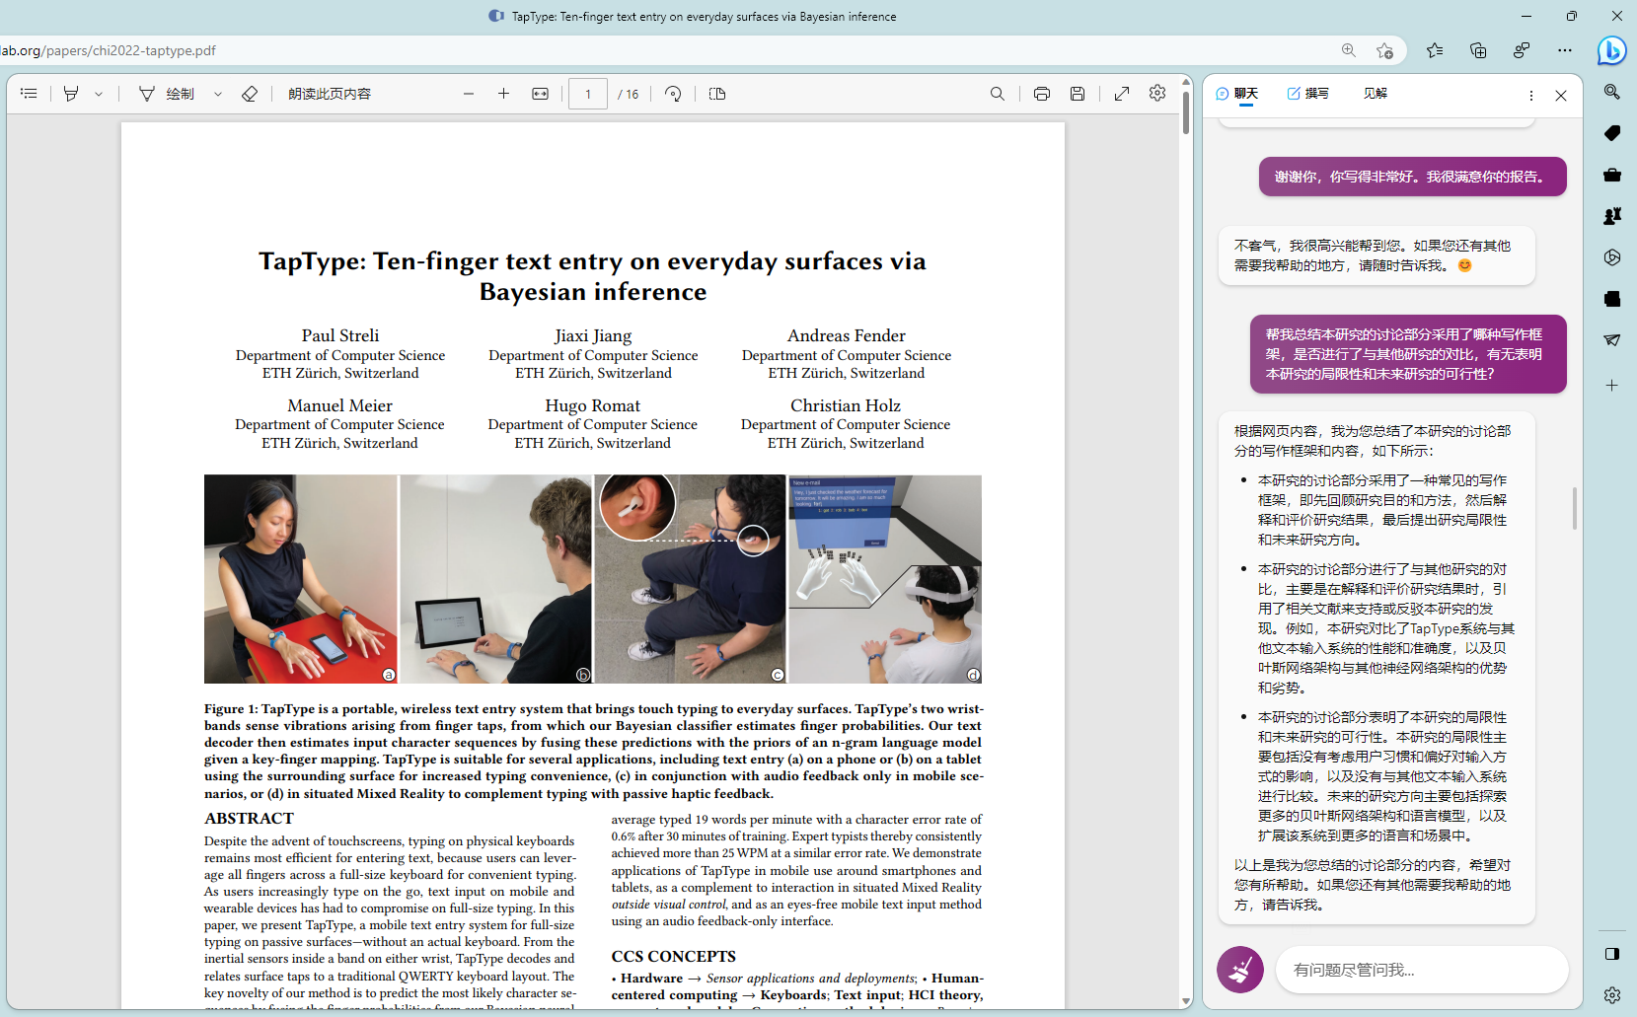Toggle the page view layout

coord(717,94)
